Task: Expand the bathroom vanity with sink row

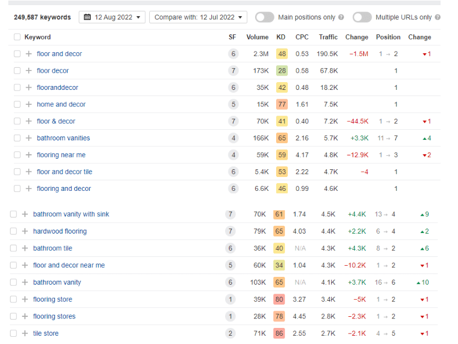Action: [25, 214]
